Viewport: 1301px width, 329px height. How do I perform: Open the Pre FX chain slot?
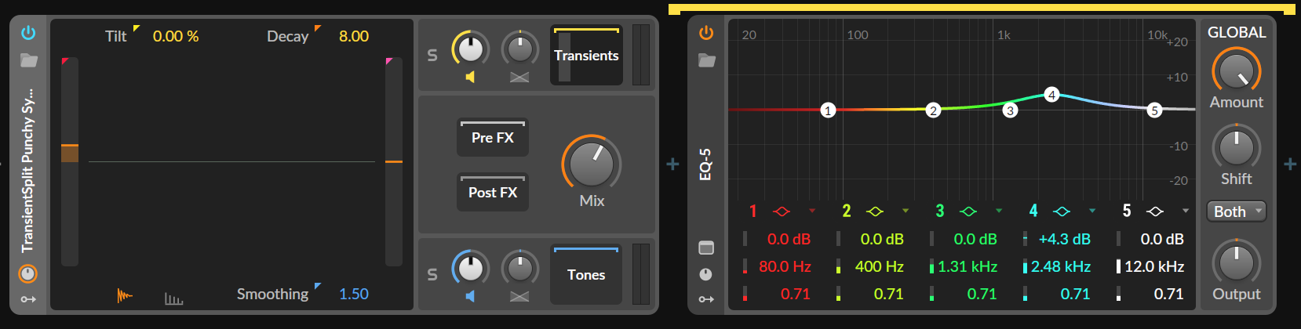click(x=493, y=138)
